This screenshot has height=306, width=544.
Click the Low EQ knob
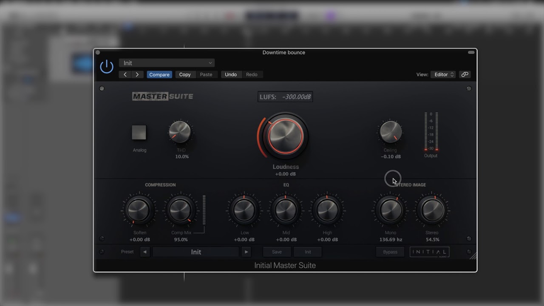tap(244, 210)
